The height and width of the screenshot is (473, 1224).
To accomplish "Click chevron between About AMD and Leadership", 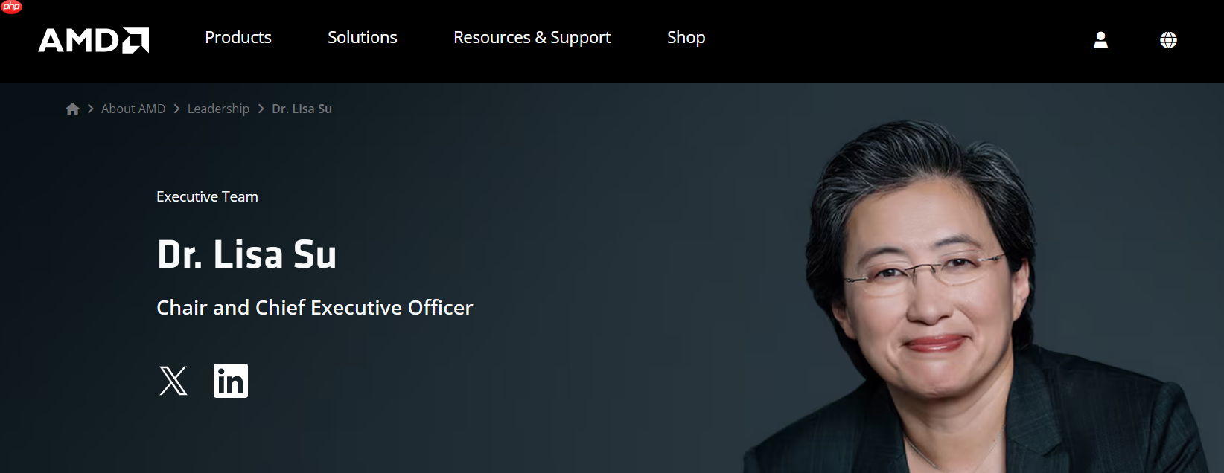I will 176,109.
